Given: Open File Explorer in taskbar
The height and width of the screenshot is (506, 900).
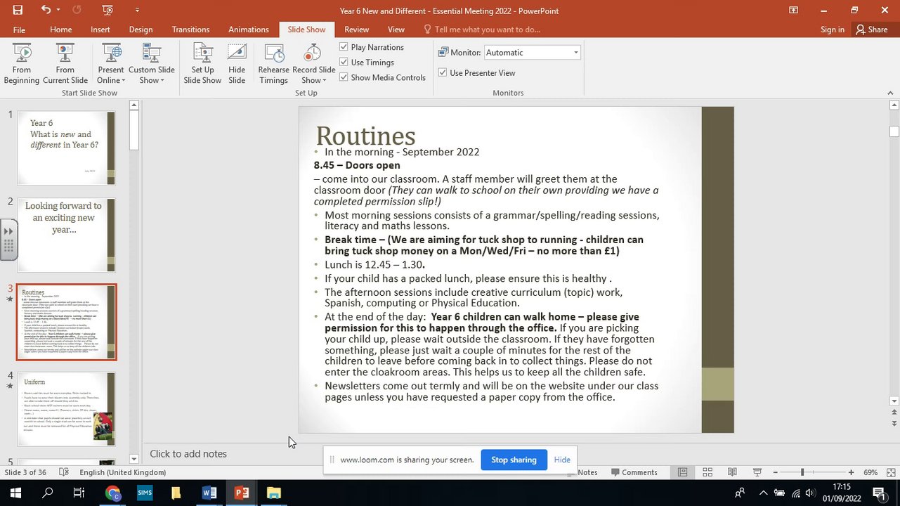Looking at the screenshot, I should [x=273, y=493].
